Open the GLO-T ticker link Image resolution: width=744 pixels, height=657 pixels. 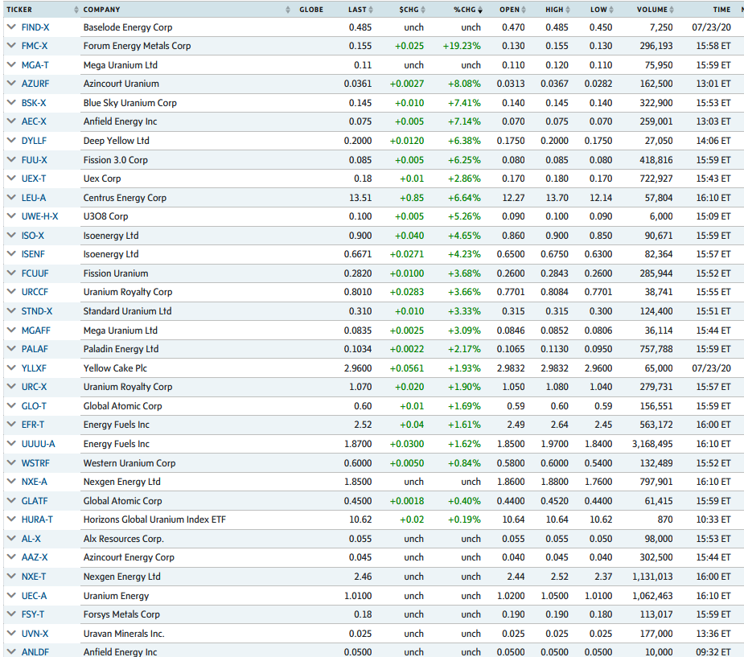click(x=34, y=406)
